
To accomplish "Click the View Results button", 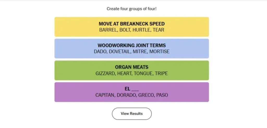I will coord(132,114).
